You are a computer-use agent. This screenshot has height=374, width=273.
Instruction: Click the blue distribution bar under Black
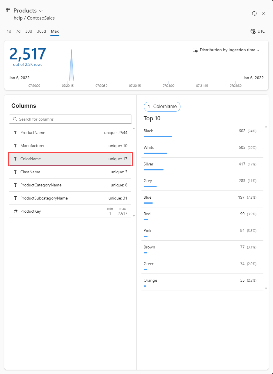[157, 136]
